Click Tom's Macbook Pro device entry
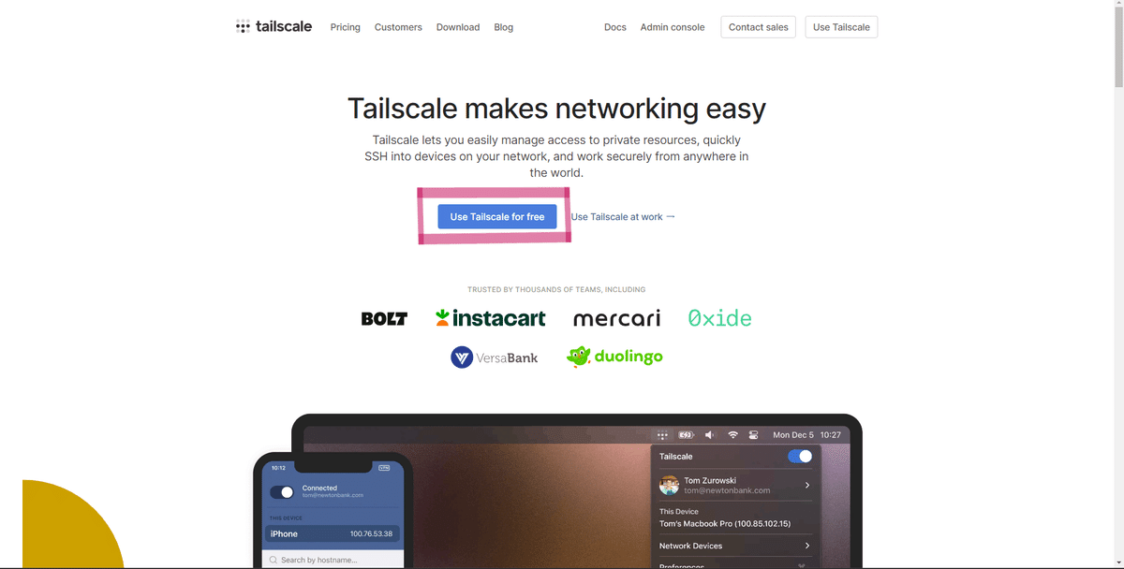Image resolution: width=1124 pixels, height=569 pixels. click(725, 523)
